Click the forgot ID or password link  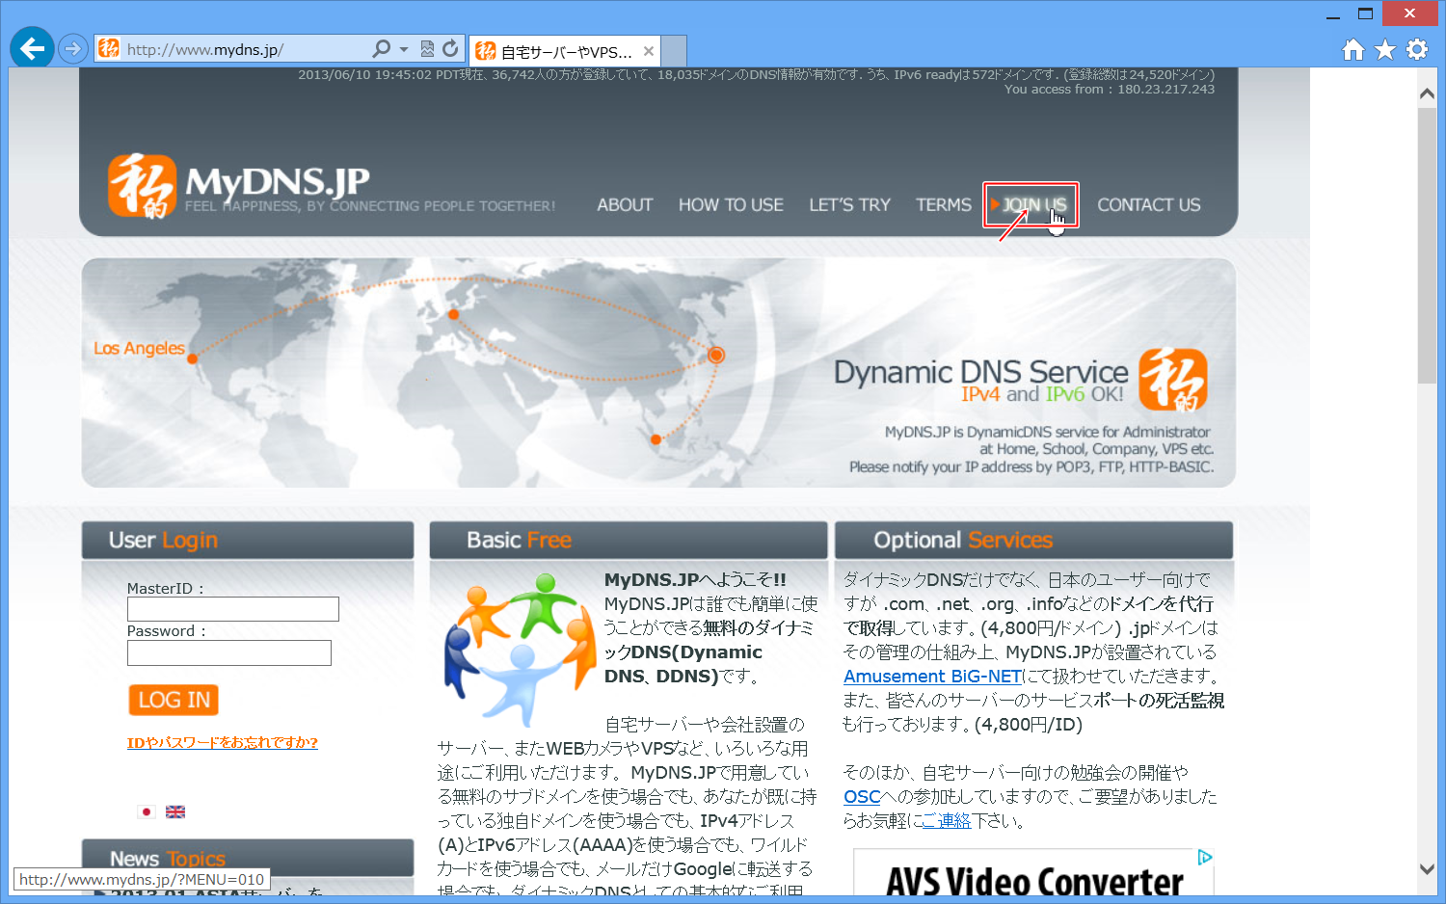pos(222,742)
